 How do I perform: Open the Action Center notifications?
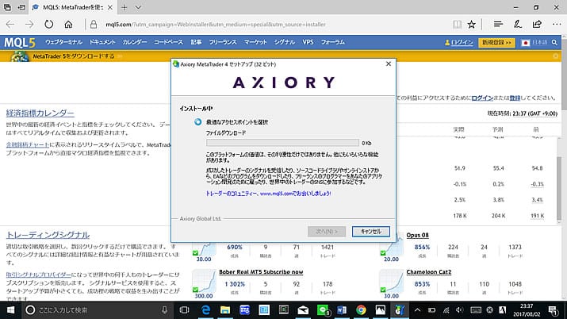pos(554,310)
